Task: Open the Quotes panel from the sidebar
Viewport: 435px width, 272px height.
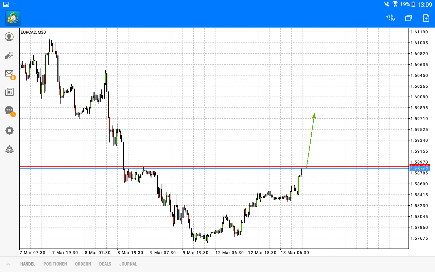Action: click(x=9, y=37)
